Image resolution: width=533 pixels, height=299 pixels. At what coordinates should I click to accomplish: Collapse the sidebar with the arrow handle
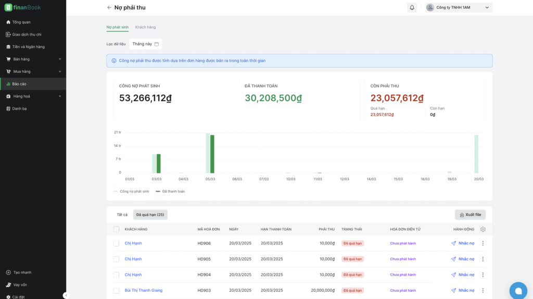pyautogui.click(x=66, y=295)
